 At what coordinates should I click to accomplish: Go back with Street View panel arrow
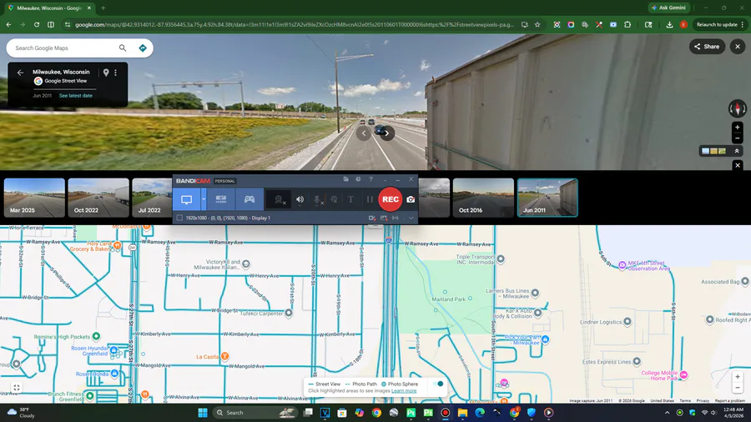coord(20,73)
